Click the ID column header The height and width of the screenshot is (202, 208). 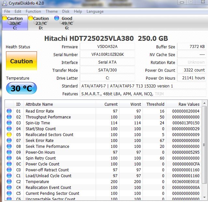tap(18, 104)
